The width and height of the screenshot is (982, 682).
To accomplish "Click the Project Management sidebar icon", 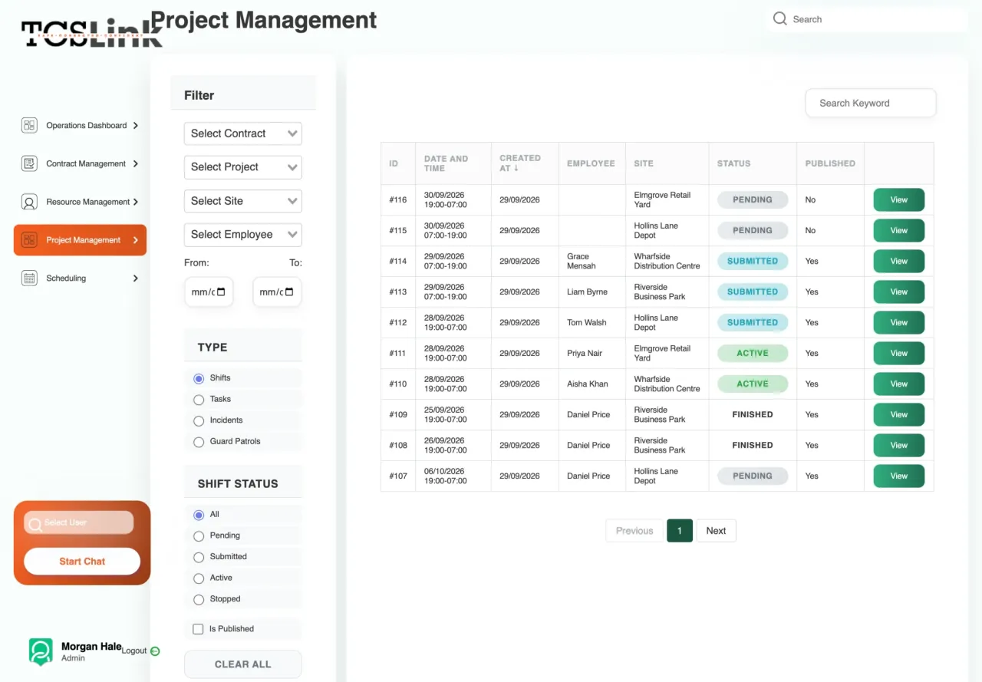I will click(29, 240).
